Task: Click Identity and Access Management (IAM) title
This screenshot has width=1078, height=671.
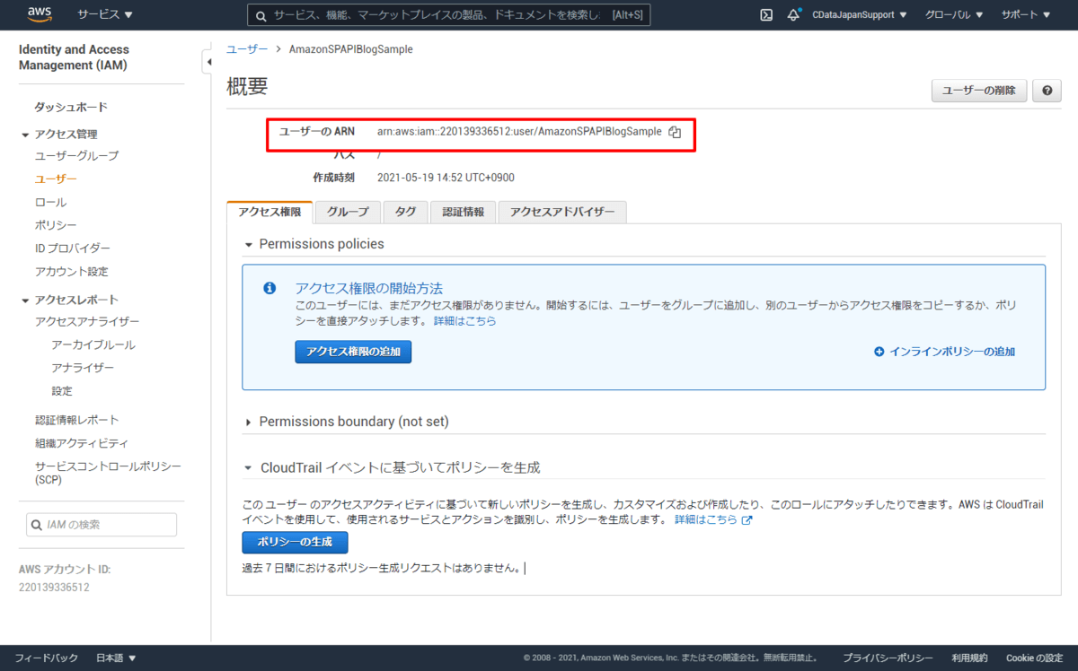Action: tap(74, 57)
